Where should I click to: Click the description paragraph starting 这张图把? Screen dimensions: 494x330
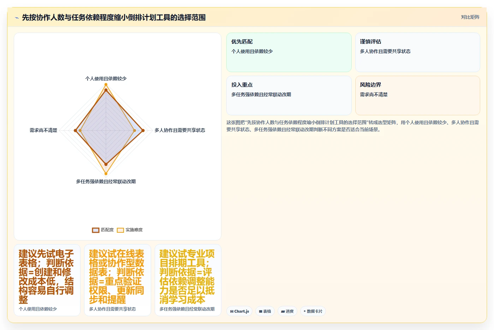pyautogui.click(x=353, y=126)
